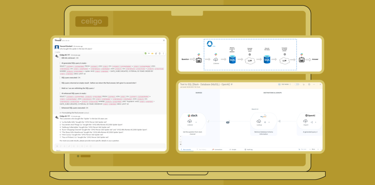Open the Audit log tab
This screenshot has width=375, height=185.
coord(249,149)
